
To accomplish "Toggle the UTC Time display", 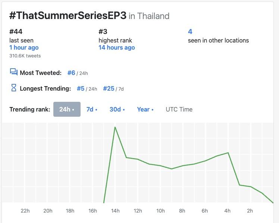I will 179,109.
